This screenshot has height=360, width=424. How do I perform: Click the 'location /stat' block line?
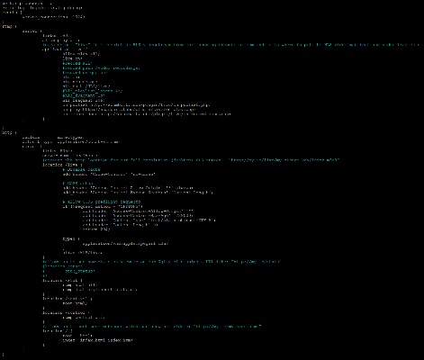(x=63, y=281)
